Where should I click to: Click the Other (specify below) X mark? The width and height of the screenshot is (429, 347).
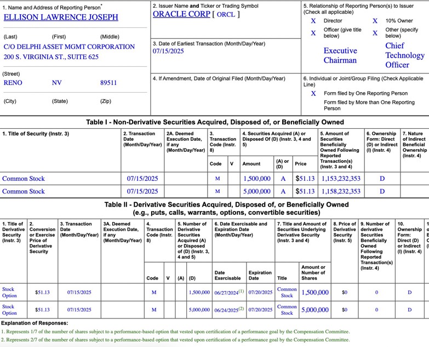[375, 33]
